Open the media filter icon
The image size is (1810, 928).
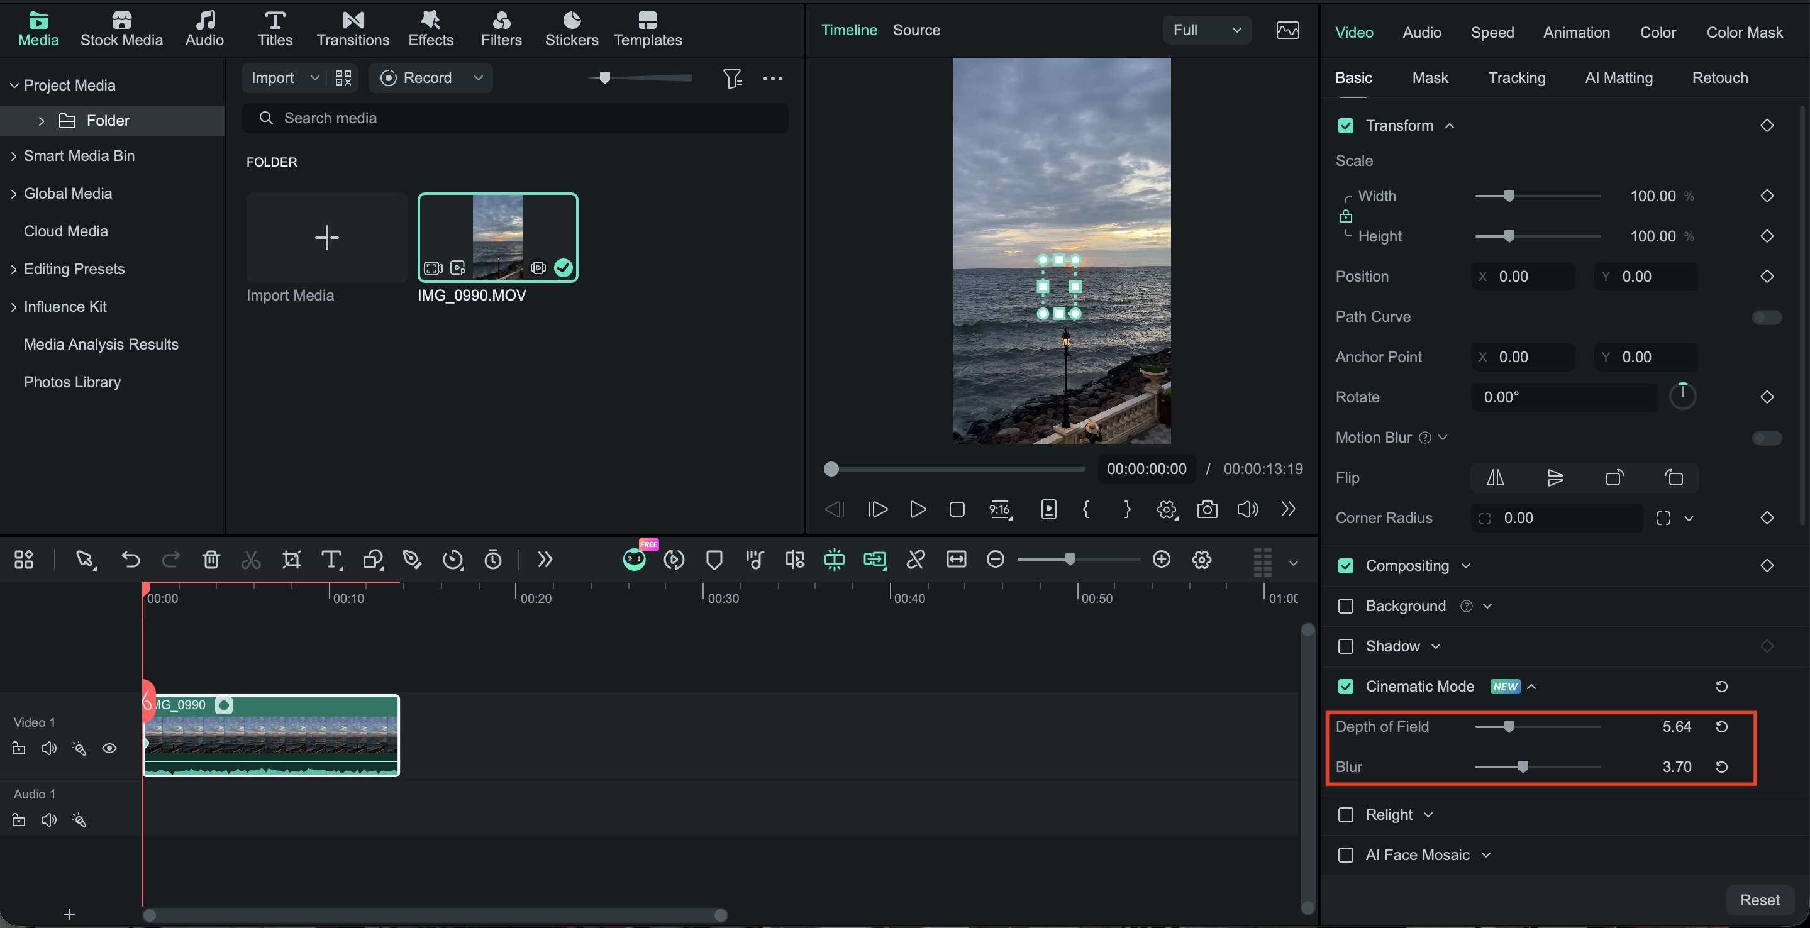[732, 78]
